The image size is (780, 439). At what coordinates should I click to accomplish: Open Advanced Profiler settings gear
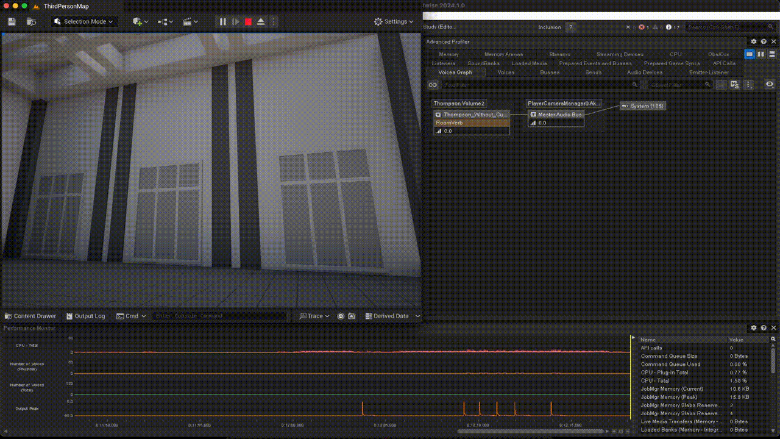pos(754,41)
